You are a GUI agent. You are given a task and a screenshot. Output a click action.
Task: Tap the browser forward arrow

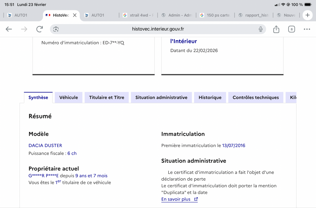coord(24,29)
